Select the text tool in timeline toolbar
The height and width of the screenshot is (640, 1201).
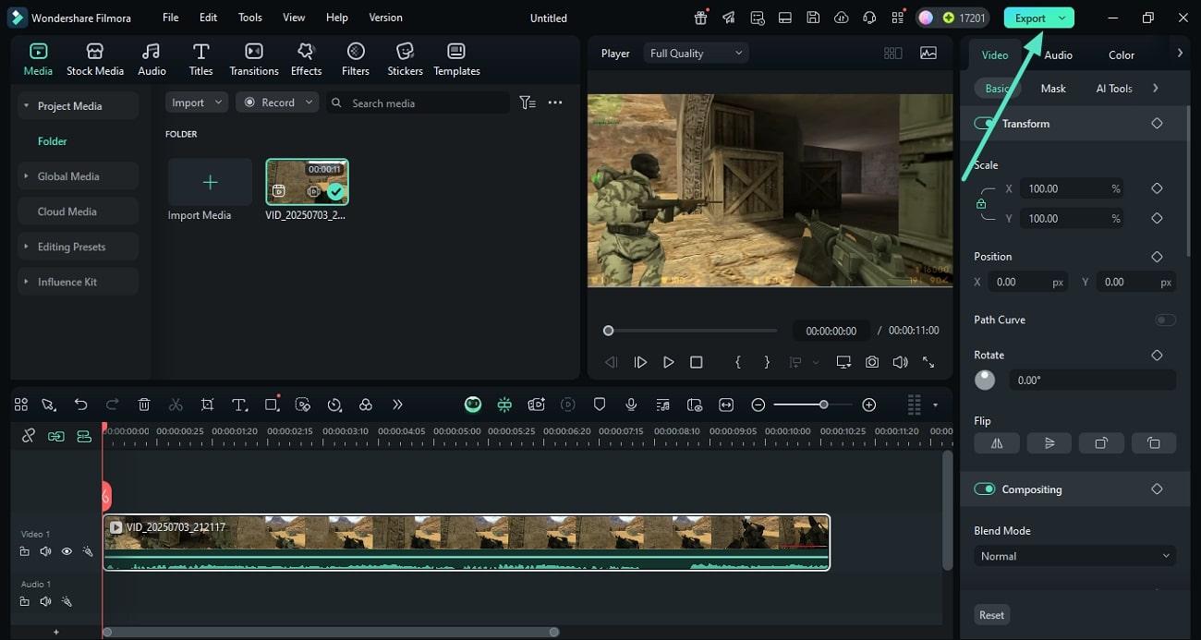239,405
